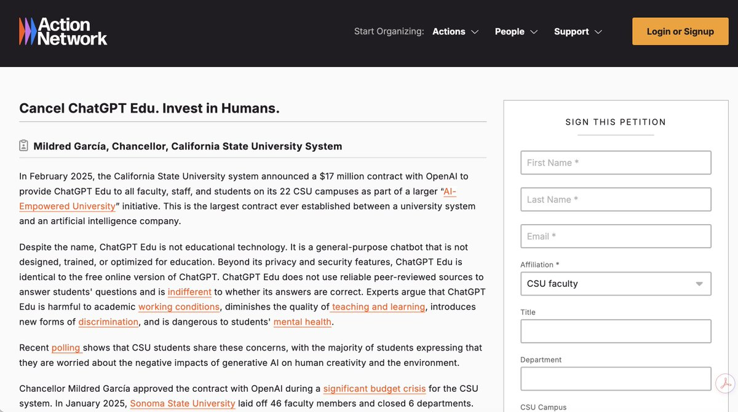Click the clipboard icon beside Mildred García
Image resolution: width=738 pixels, height=412 pixels.
coord(24,146)
